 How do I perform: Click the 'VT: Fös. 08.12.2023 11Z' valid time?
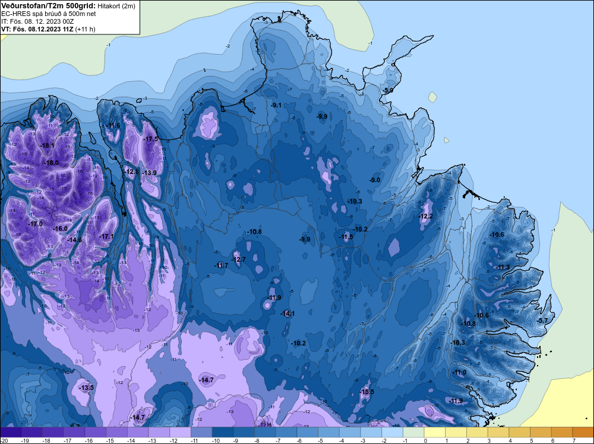pyautogui.click(x=37, y=29)
